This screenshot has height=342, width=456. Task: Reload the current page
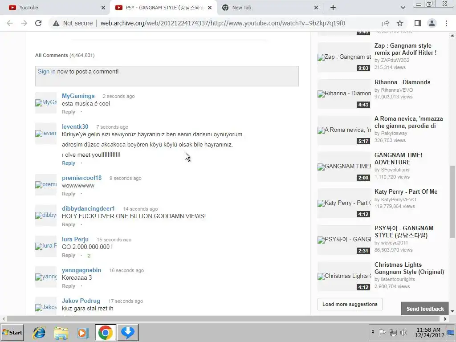38,23
